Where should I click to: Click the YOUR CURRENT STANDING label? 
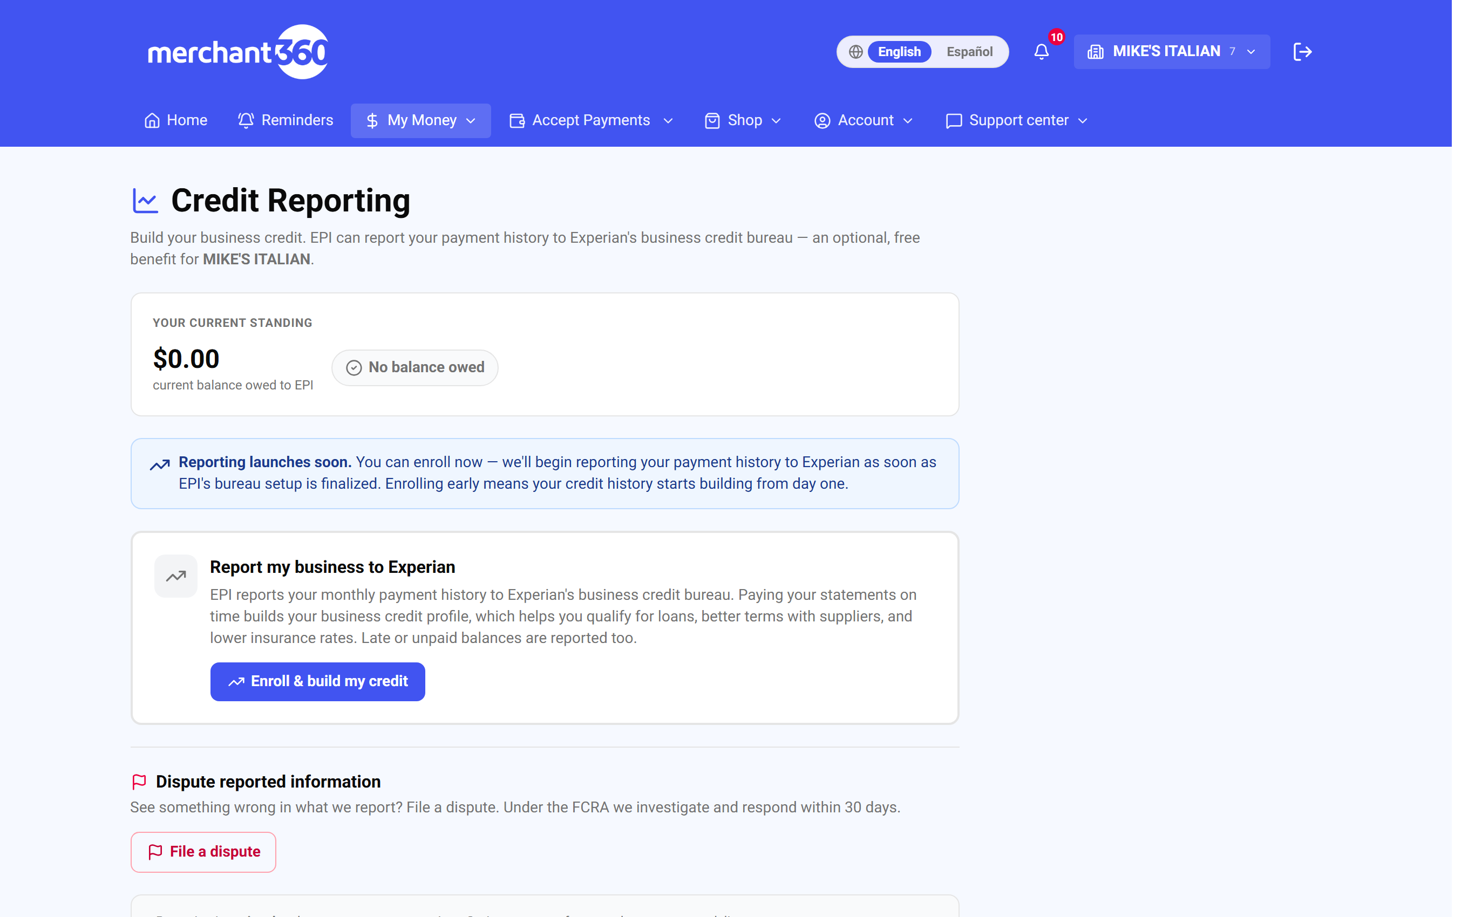click(x=232, y=323)
